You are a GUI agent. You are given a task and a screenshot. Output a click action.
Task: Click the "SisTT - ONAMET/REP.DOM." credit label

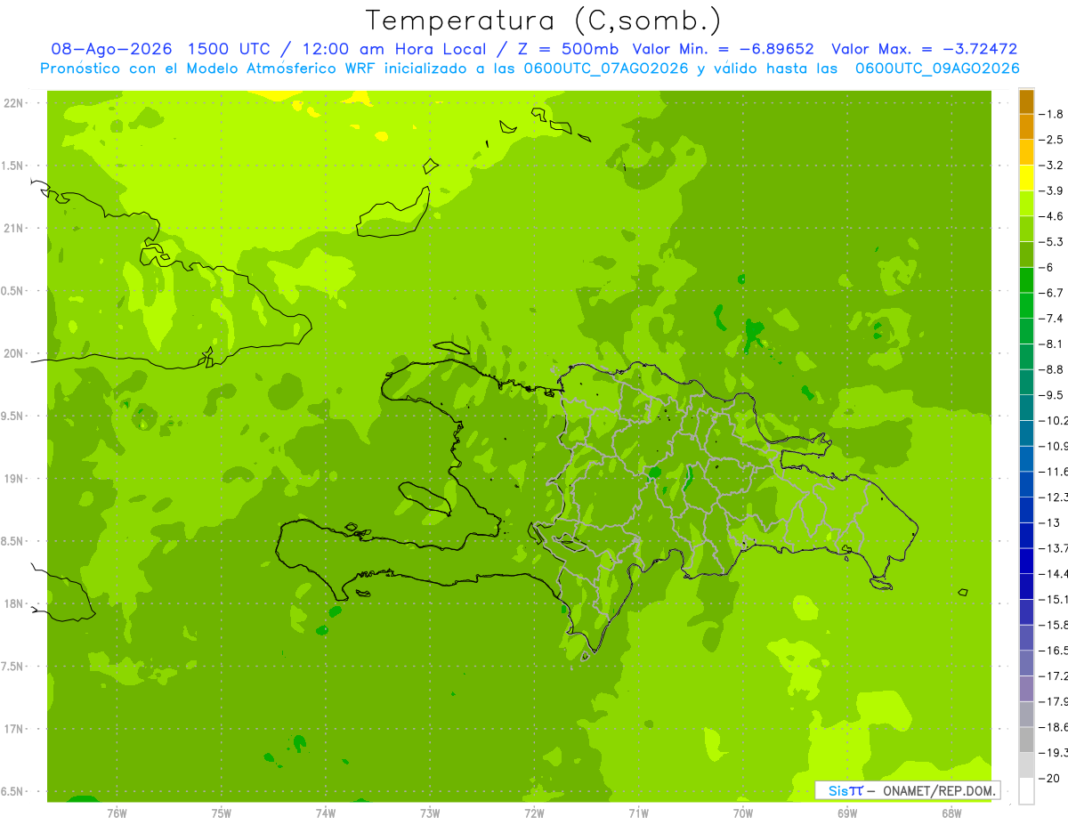pyautogui.click(x=908, y=790)
